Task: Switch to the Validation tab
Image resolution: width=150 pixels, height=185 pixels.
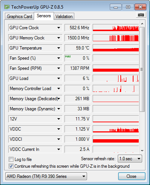Action: 64,17
